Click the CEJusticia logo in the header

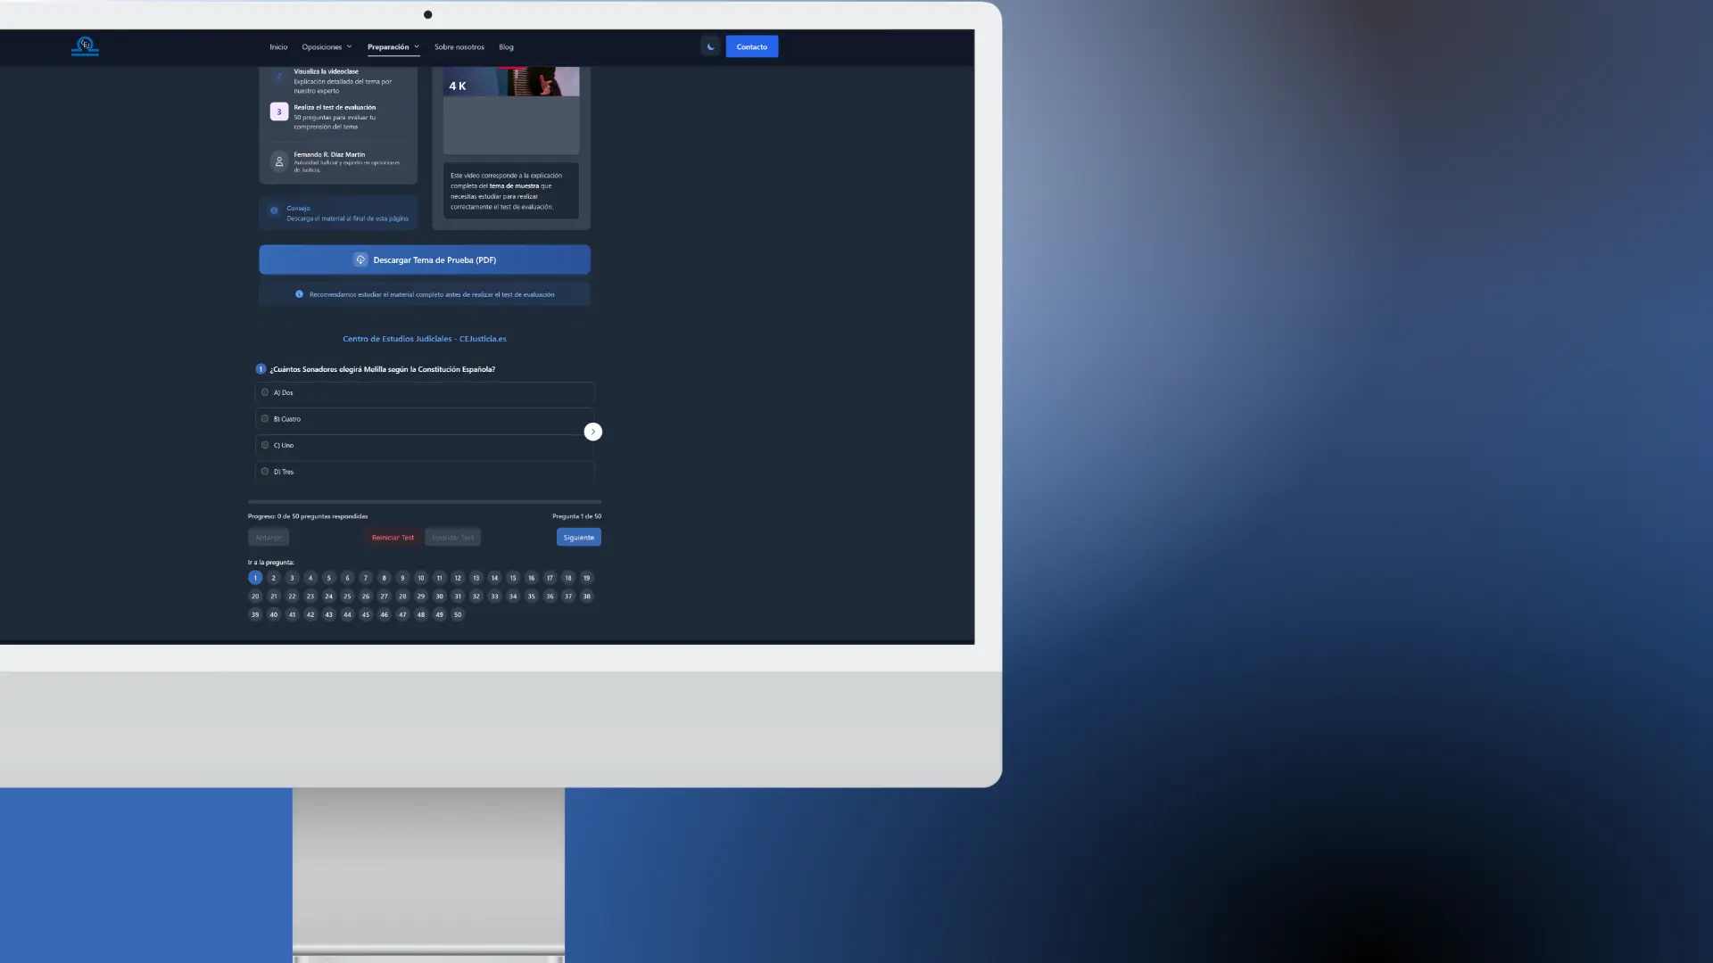point(85,46)
